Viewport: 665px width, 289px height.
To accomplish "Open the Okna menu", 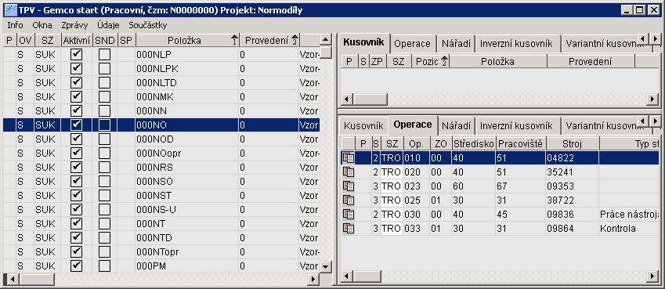I will pyautogui.click(x=42, y=25).
